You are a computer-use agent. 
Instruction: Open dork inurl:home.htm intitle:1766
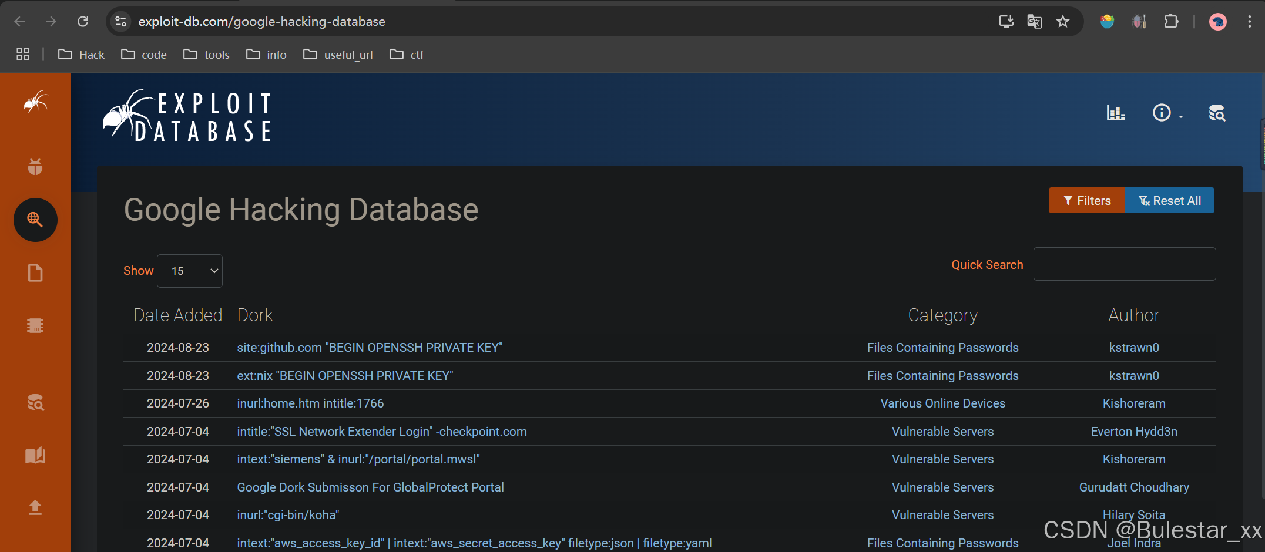coord(310,403)
